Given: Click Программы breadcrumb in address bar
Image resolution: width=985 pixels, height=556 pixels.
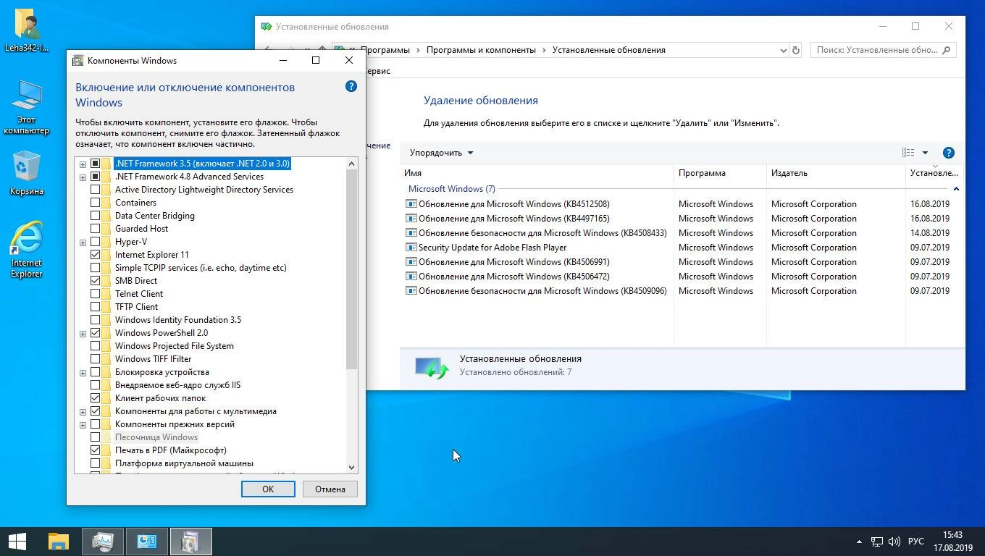Looking at the screenshot, I should (x=385, y=50).
